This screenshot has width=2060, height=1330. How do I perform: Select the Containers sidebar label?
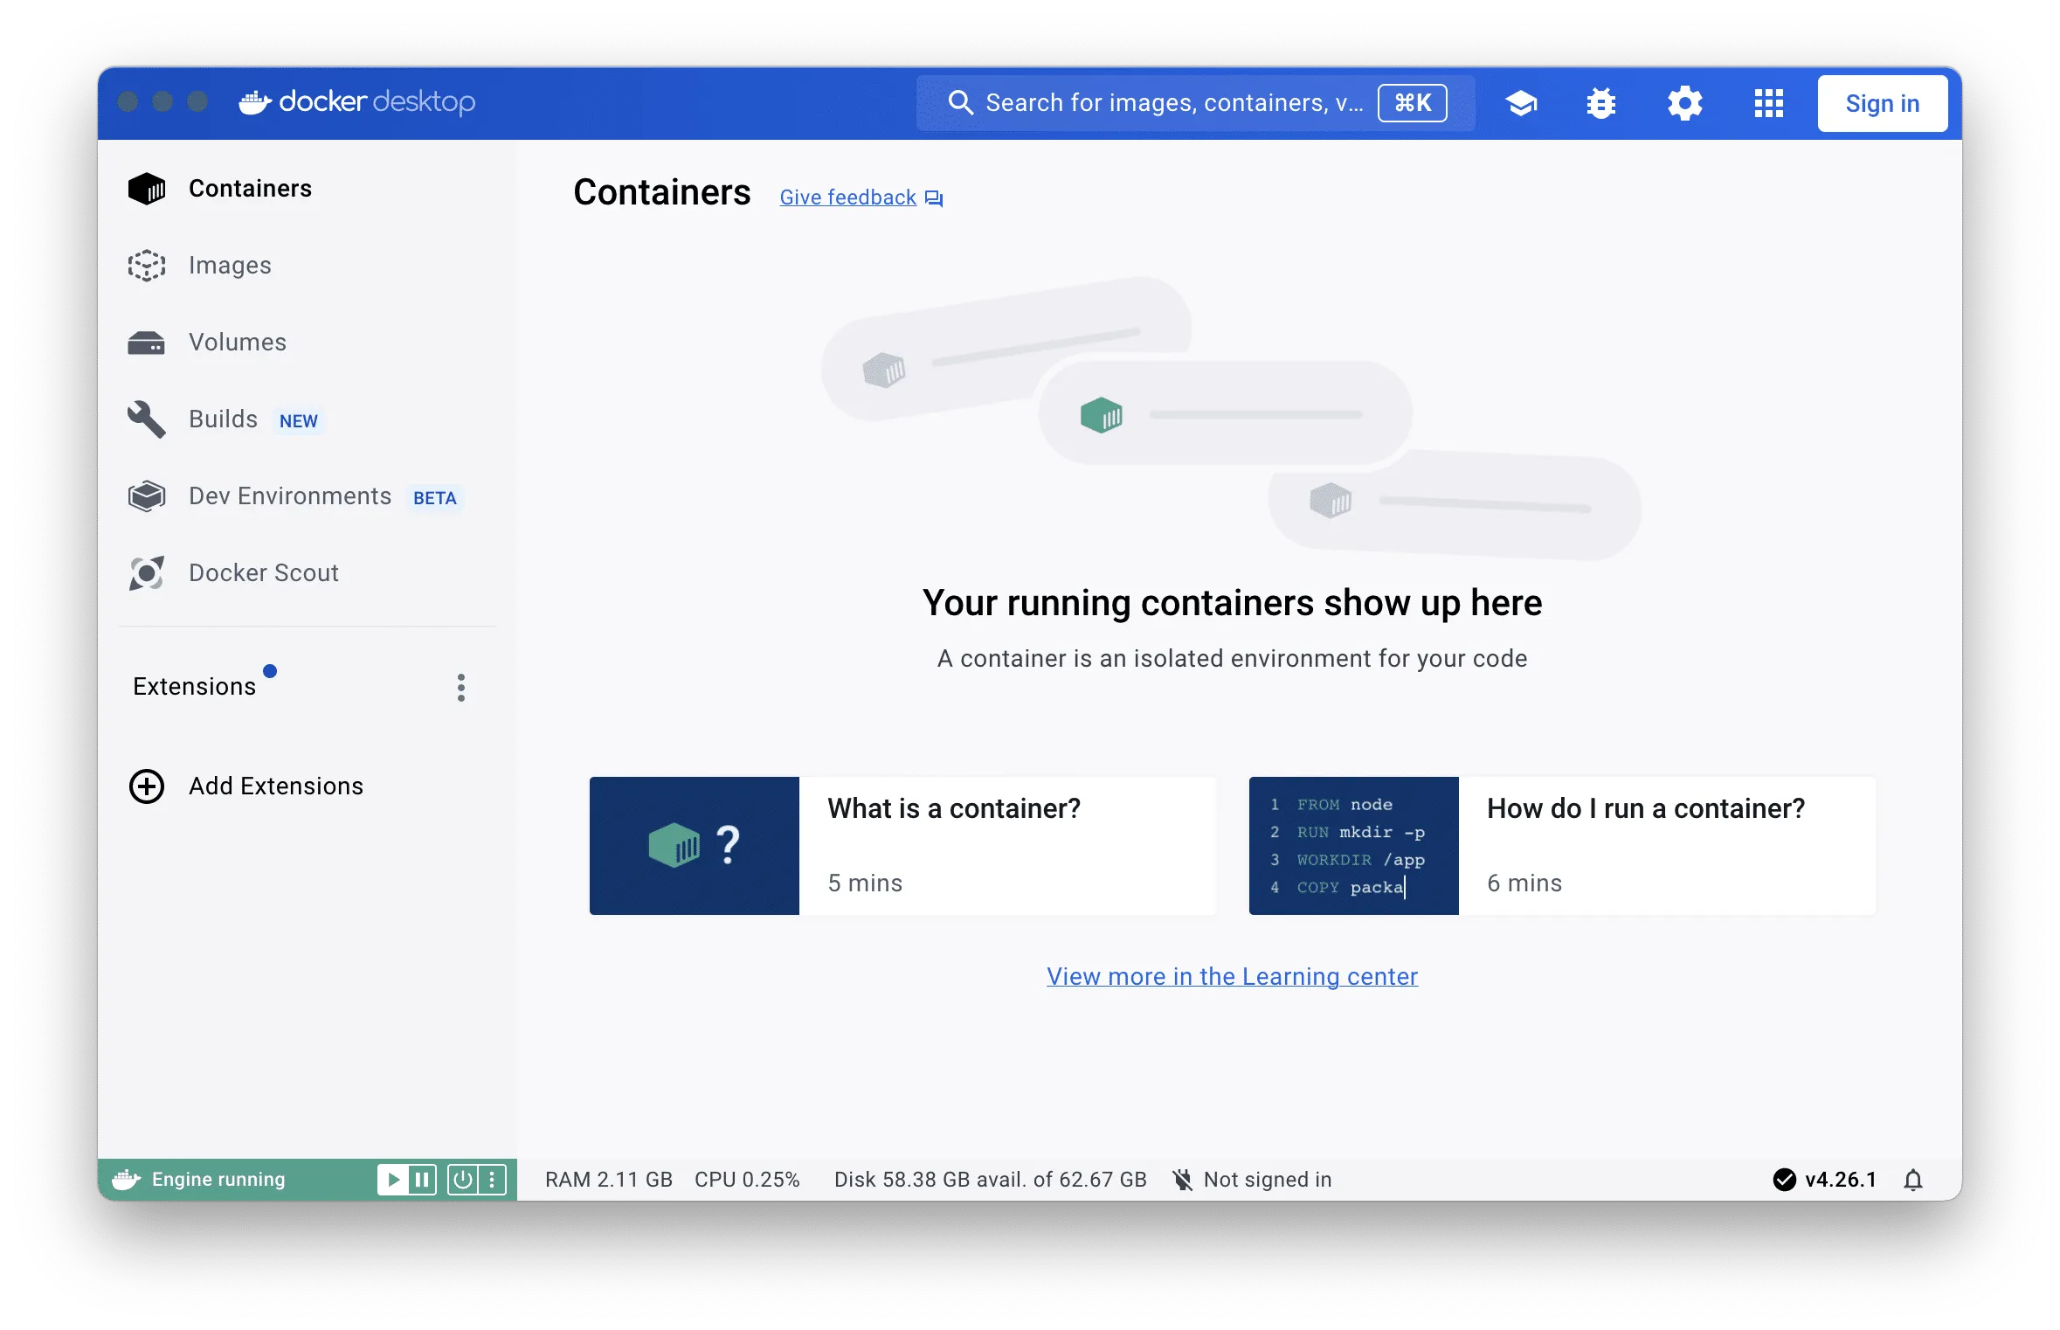pos(250,188)
